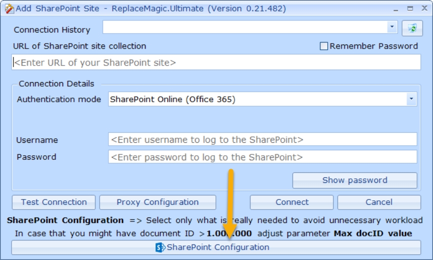Click the Show password button

tap(354, 180)
